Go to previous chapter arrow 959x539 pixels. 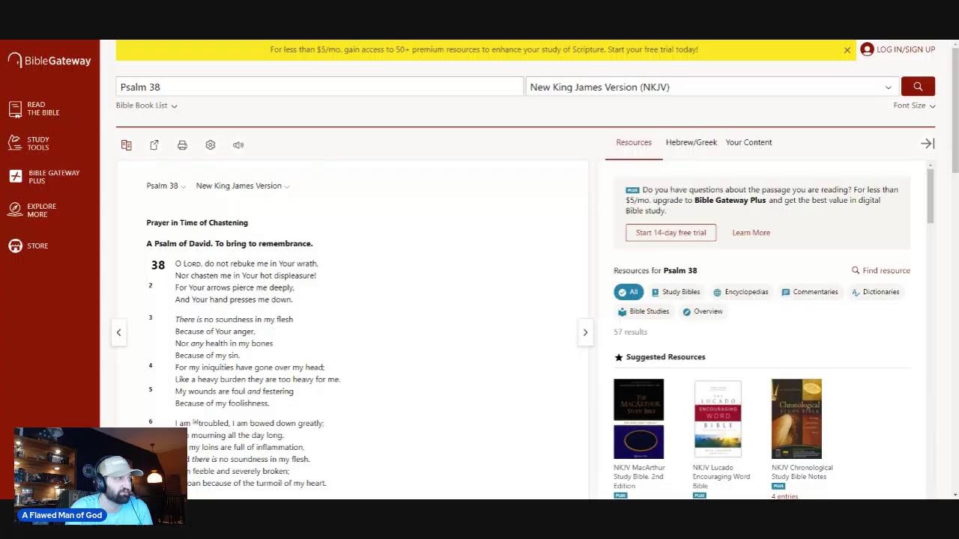pos(118,332)
